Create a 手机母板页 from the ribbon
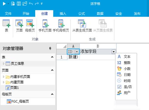 pos(61,26)
